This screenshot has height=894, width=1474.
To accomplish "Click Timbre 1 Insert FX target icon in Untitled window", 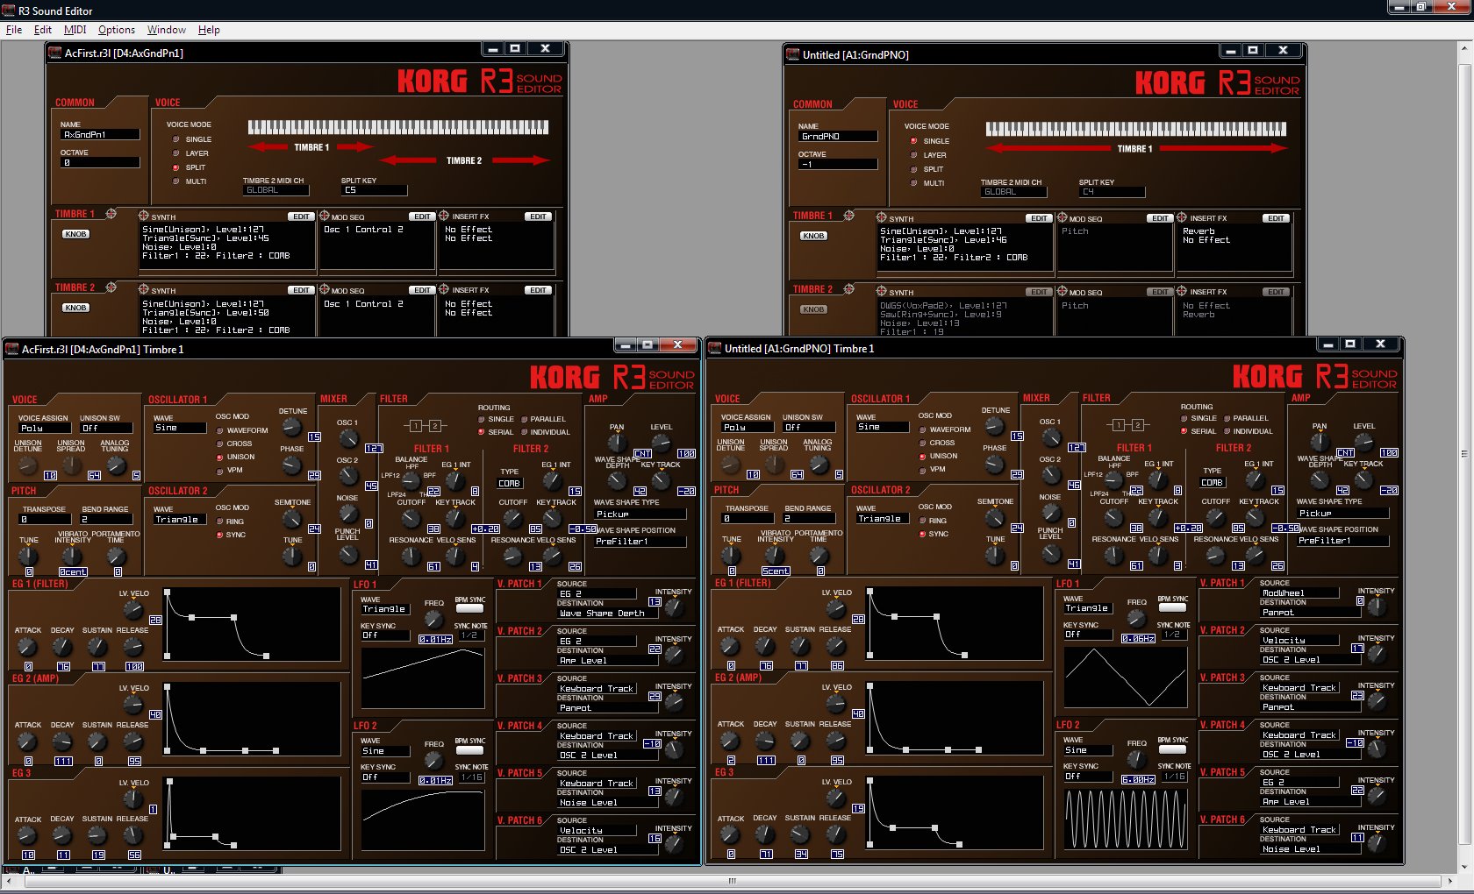I will 1182,217.
